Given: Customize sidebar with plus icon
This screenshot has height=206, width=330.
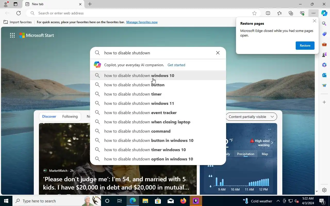Looking at the screenshot, I should [x=324, y=102].
